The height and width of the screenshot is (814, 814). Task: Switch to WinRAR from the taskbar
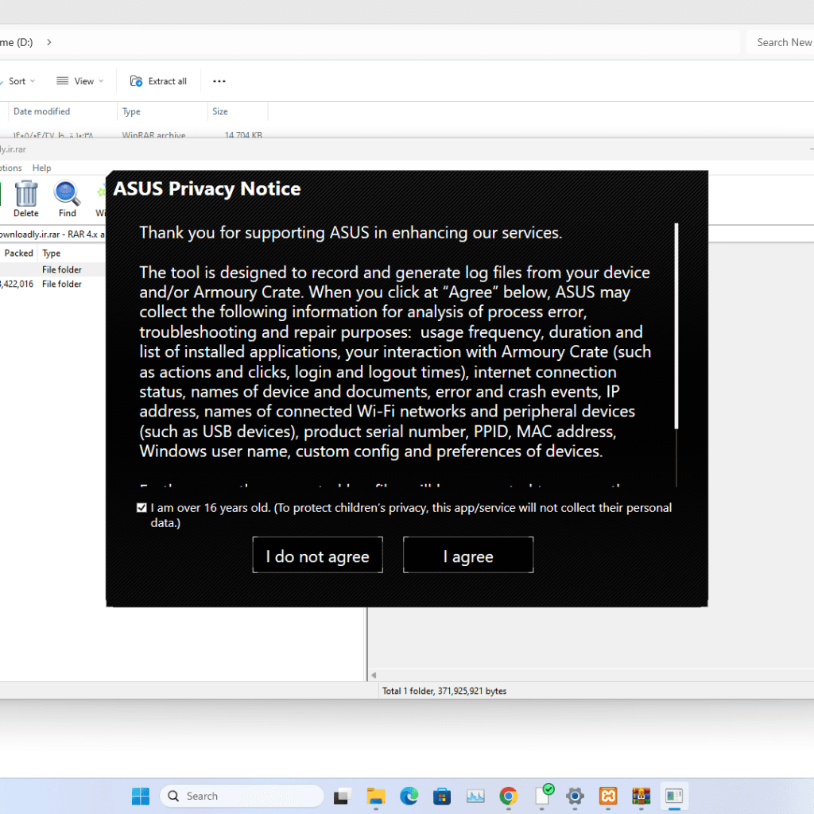click(642, 796)
